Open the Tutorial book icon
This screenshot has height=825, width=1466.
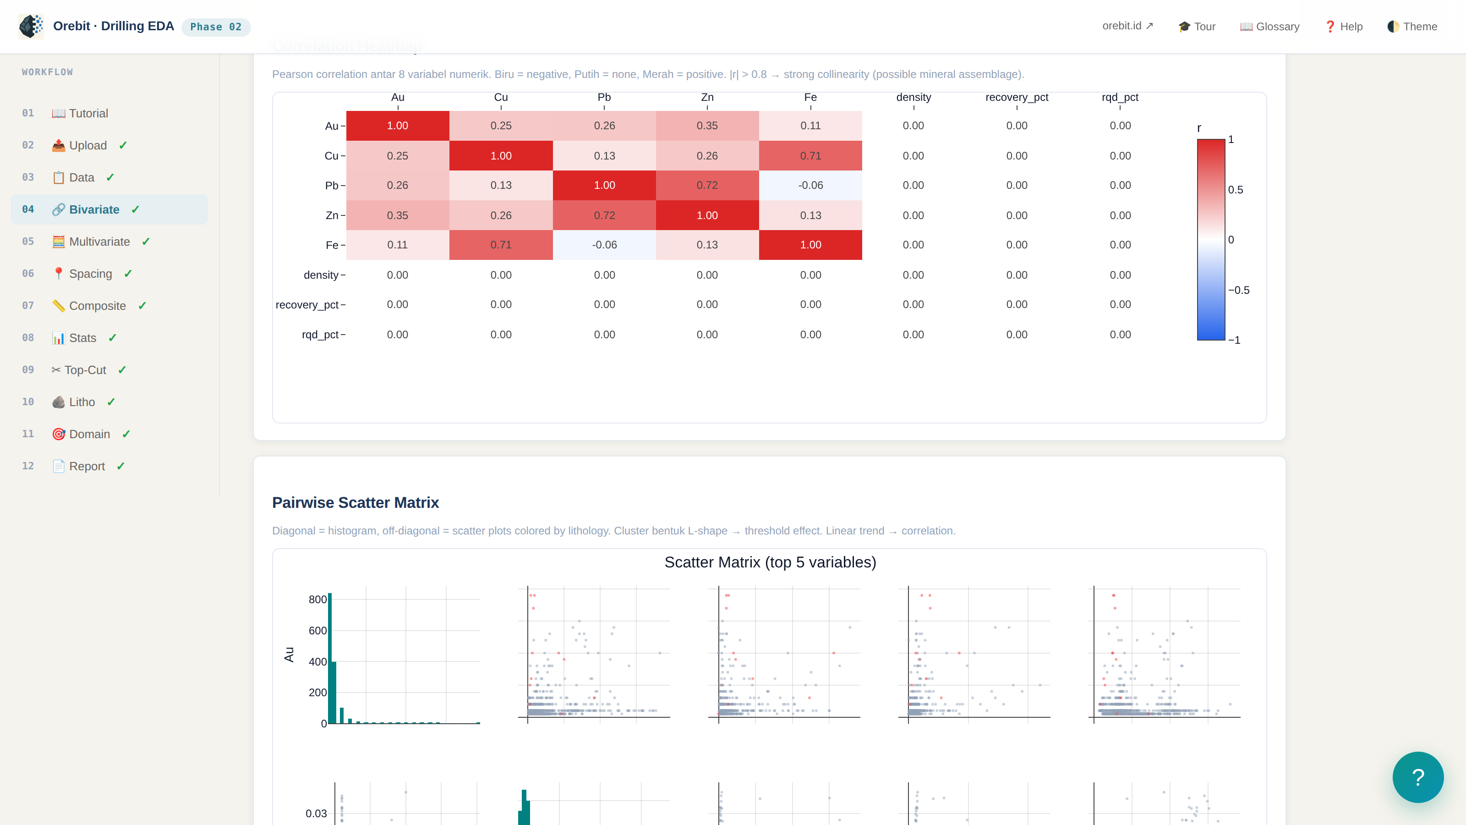[x=58, y=113]
